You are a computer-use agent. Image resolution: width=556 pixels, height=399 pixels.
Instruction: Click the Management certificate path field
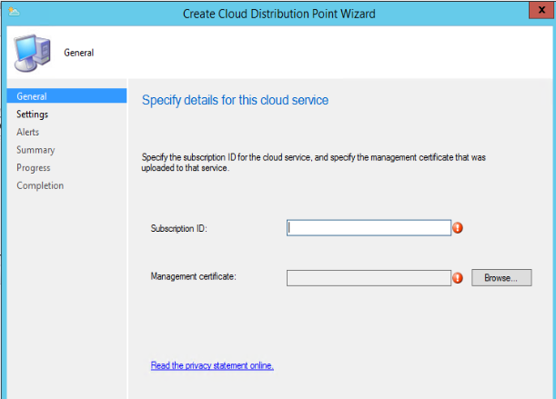pos(369,277)
